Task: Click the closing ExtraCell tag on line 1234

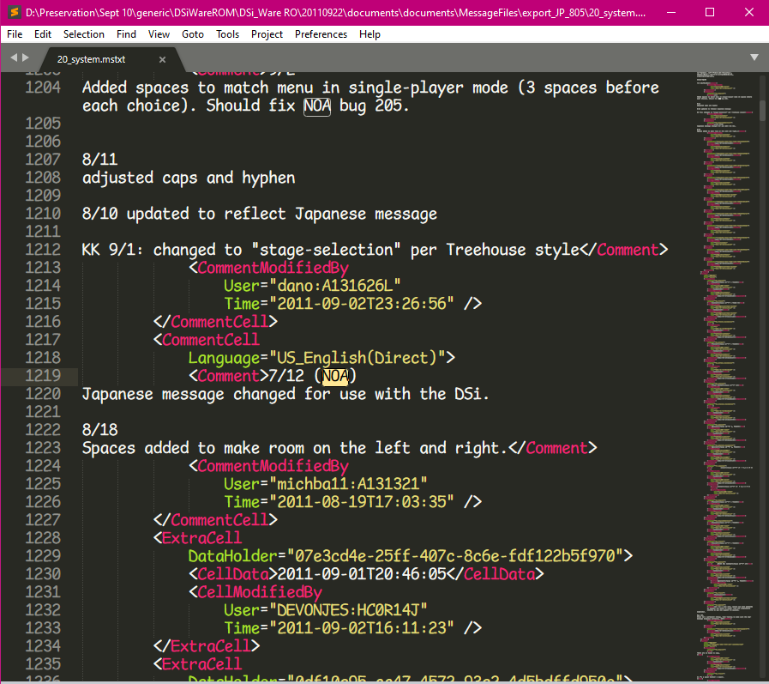Action: point(207,647)
